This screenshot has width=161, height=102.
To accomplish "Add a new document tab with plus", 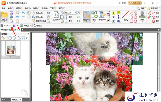I will [x=23, y=30].
